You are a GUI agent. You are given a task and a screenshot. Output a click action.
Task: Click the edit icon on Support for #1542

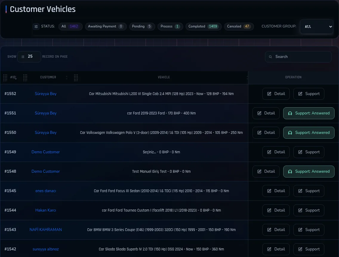tap(300, 249)
